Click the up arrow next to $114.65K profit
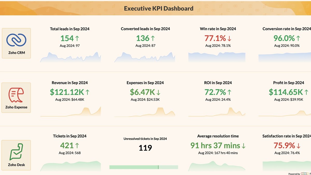Image resolution: width=311 pixels, height=175 pixels. pos(306,92)
